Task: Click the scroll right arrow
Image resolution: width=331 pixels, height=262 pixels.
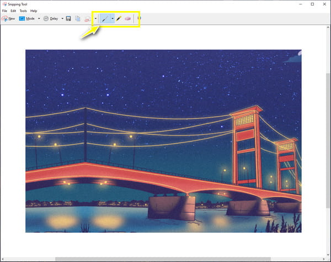Action: coord(324,259)
